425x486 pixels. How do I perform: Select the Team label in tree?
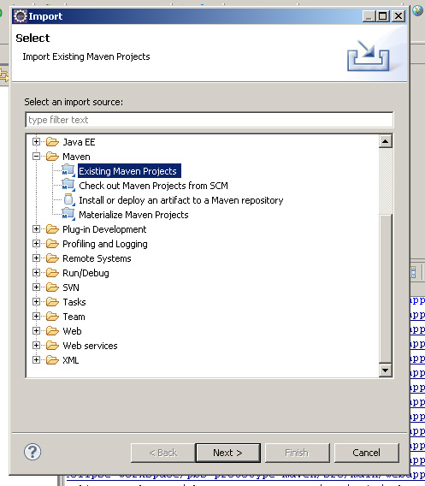[x=74, y=317]
